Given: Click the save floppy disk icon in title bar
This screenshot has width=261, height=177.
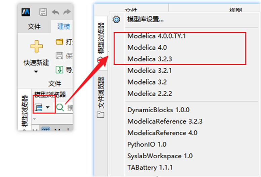Looking at the screenshot, I should [x=43, y=12].
